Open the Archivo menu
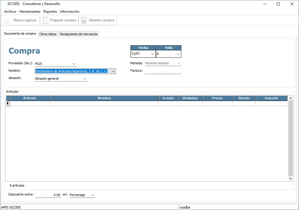This screenshot has height=210, width=299. (x=10, y=12)
